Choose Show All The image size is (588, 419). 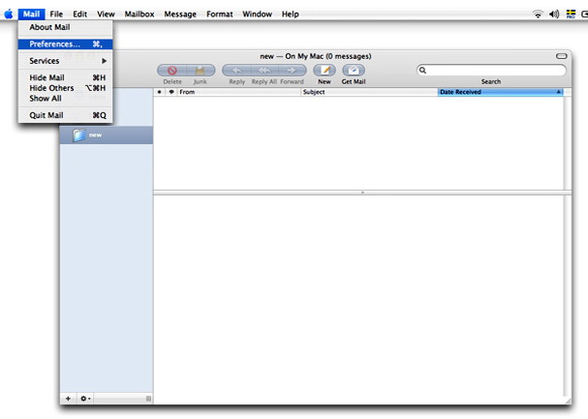(65, 99)
